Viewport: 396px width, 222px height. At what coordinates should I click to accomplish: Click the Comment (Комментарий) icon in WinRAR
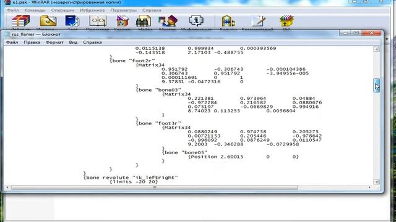point(259,21)
